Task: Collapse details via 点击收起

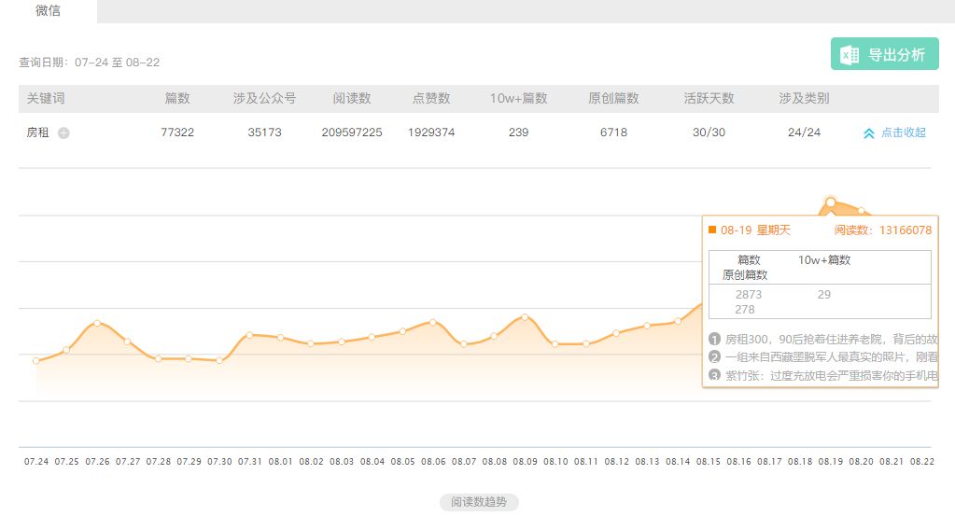Action: tap(904, 132)
